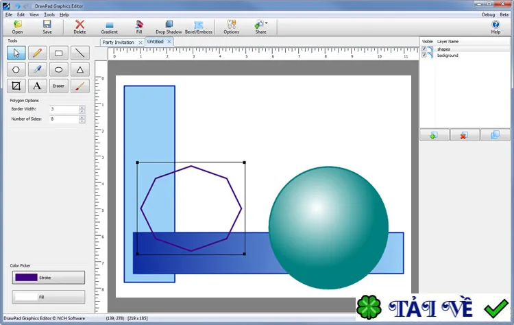Open the Options dialog
Image resolution: width=514 pixels, height=325 pixels.
coord(232,27)
